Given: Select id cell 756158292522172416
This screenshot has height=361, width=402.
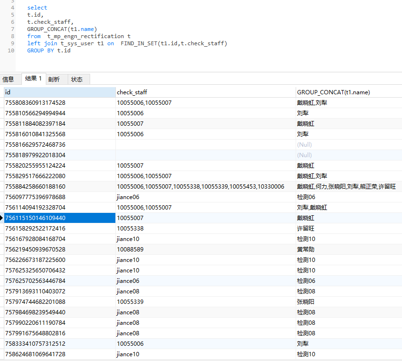Looking at the screenshot, I should pos(60,229).
